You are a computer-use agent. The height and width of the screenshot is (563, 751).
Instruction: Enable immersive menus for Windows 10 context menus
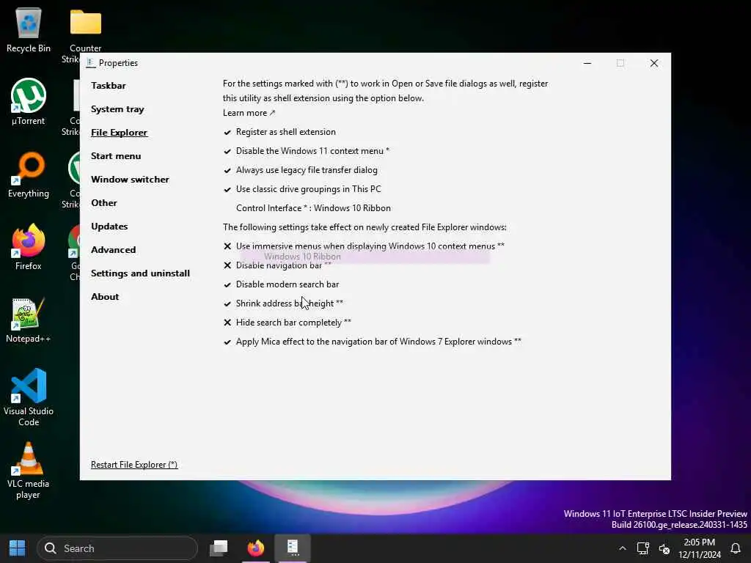coord(364,246)
